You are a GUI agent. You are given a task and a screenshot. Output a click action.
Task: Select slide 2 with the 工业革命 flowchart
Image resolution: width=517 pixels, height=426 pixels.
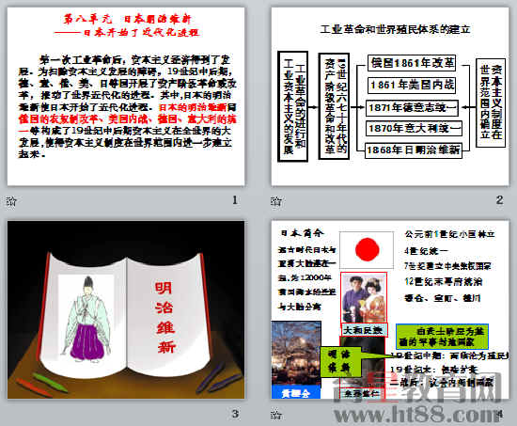[390, 96]
